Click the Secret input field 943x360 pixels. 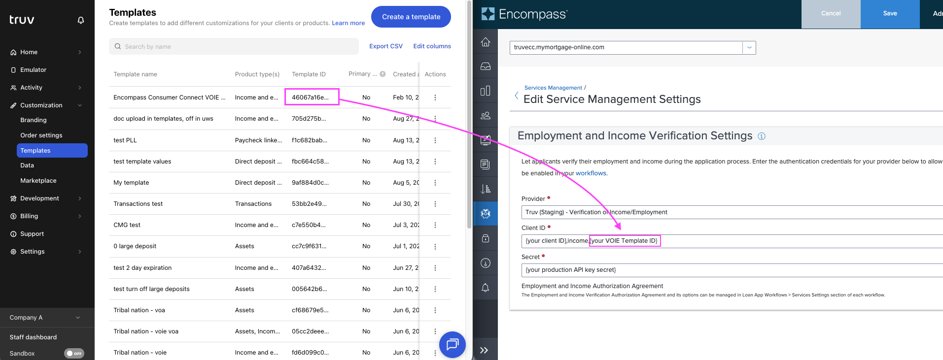(732, 270)
